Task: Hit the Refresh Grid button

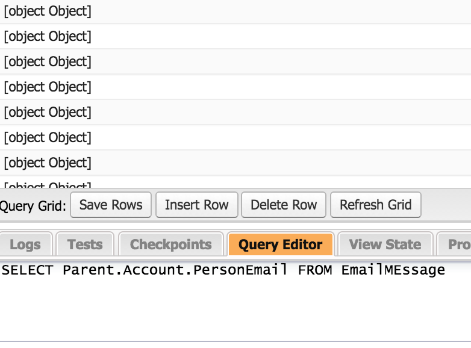Action: 375,205
